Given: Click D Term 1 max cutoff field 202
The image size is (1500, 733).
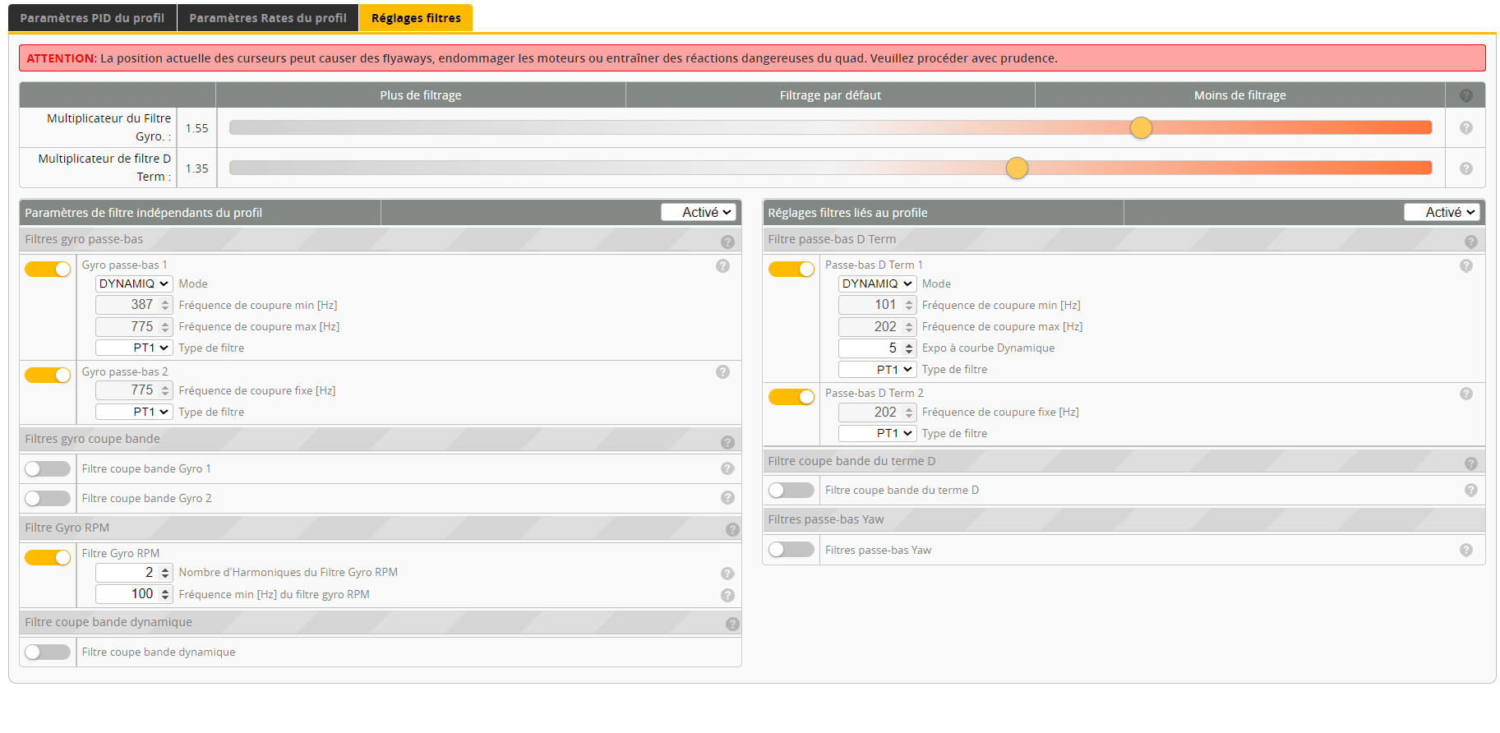Looking at the screenshot, I should pos(877,326).
